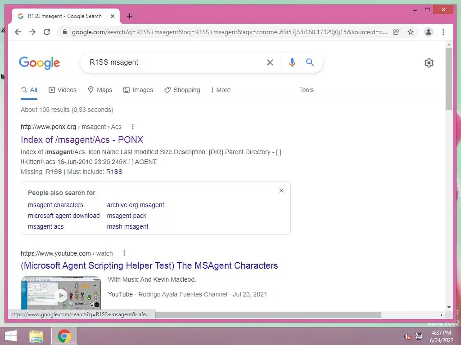Switch to the Images results tab

[x=138, y=90]
